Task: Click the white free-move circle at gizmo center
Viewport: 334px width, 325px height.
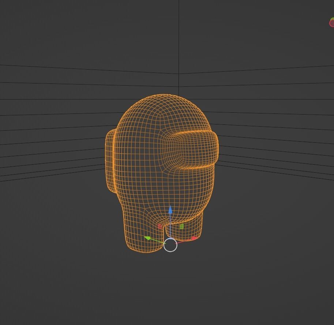Action: (x=170, y=245)
